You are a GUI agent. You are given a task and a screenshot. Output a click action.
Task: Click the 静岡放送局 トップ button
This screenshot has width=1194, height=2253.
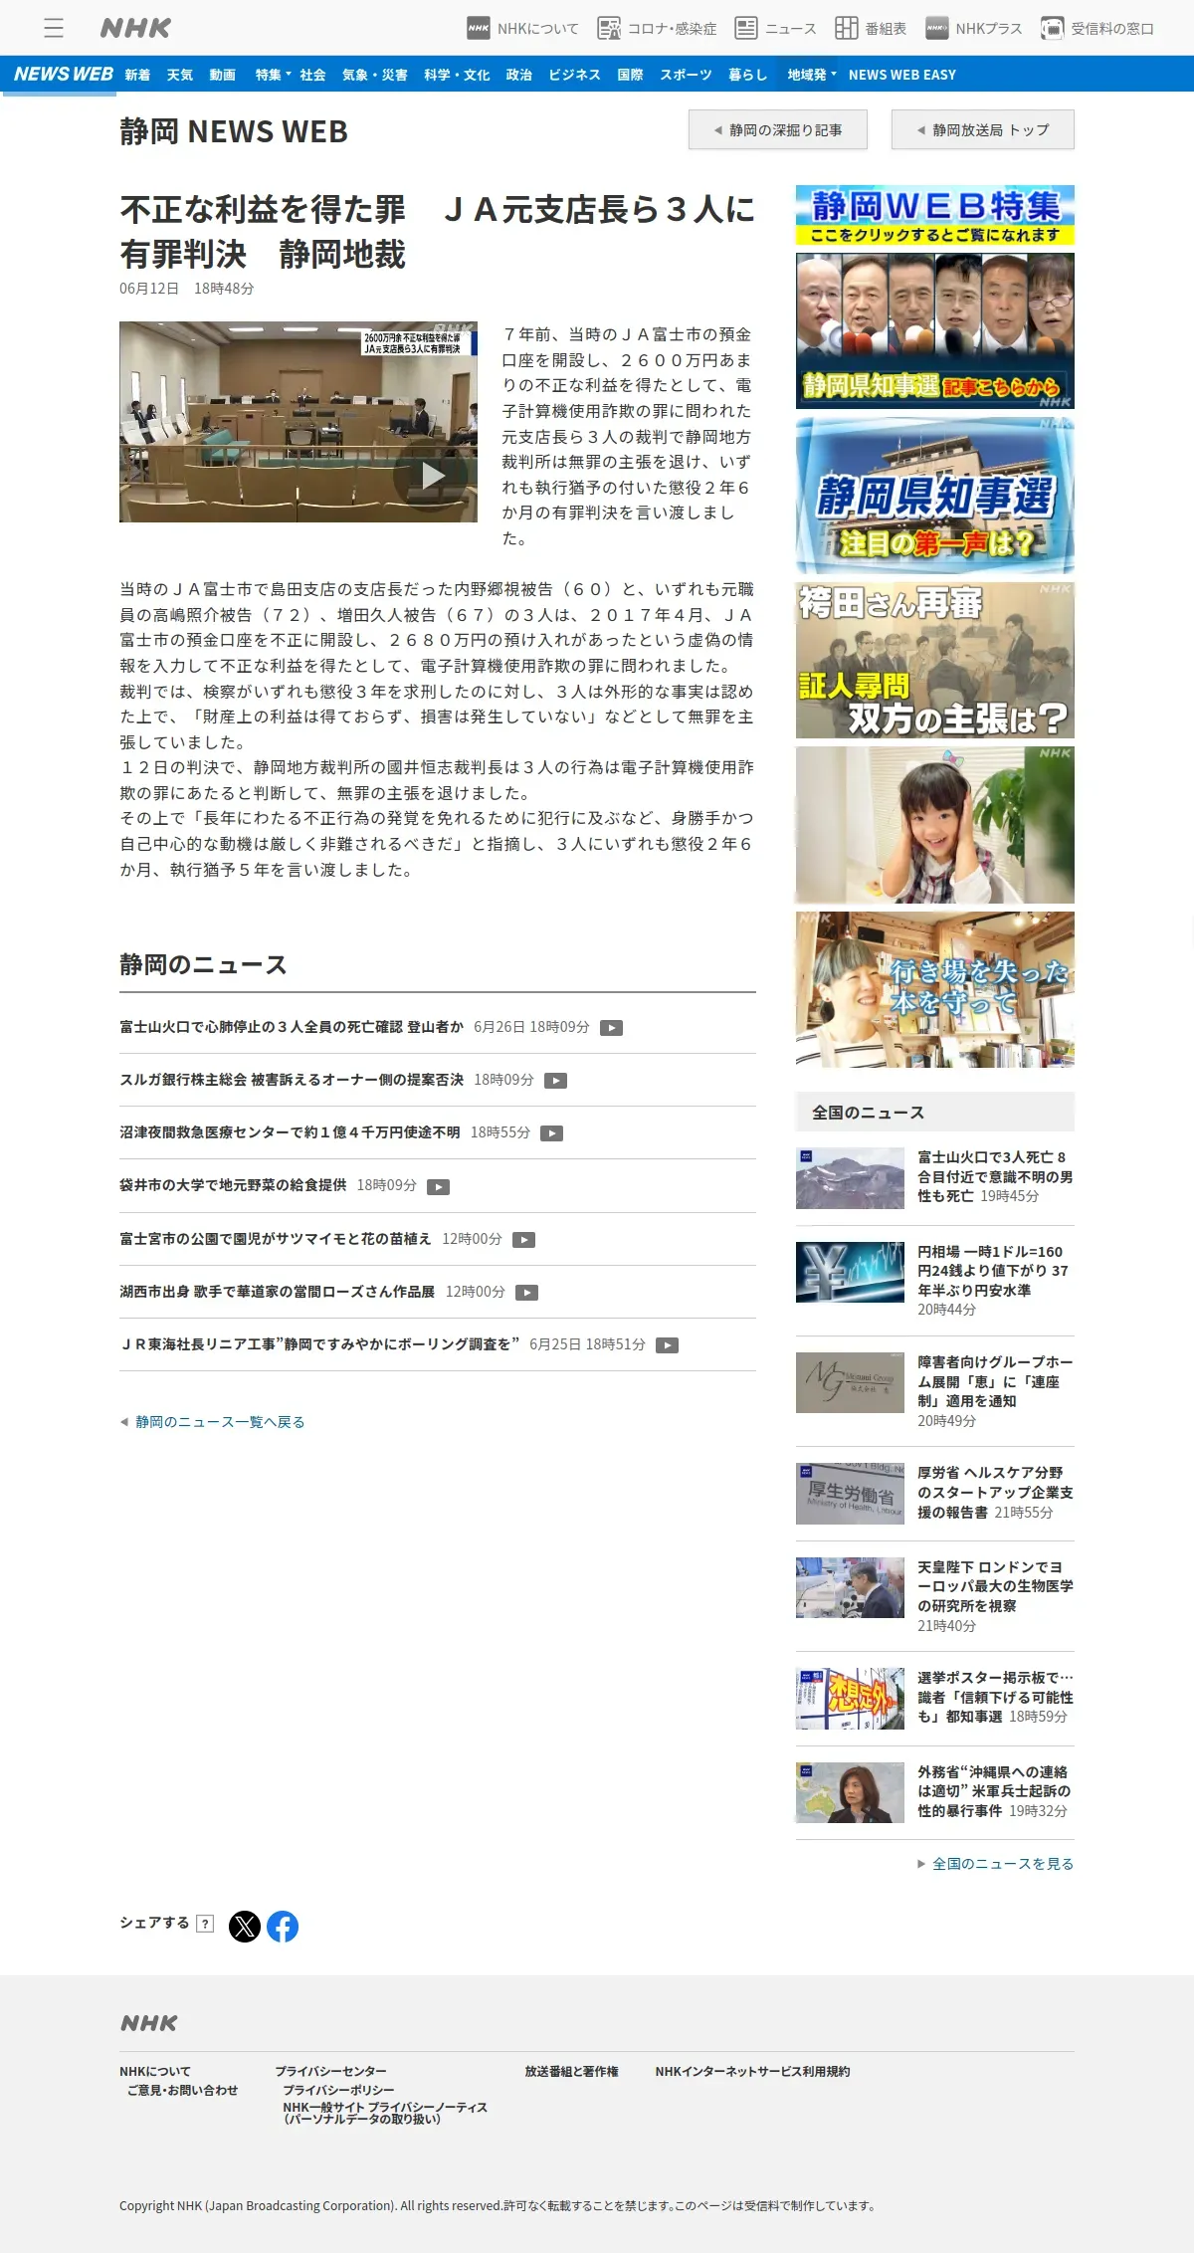(983, 129)
